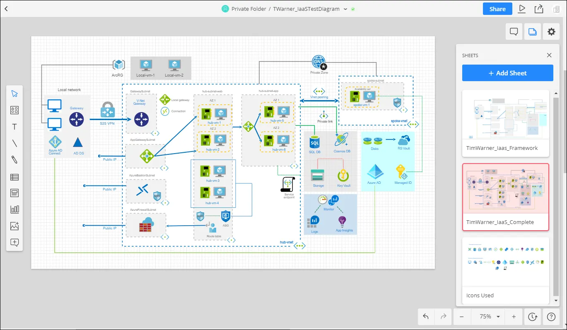Image resolution: width=567 pixels, height=330 pixels.
Task: Expand the diagram title dropdown chevron
Action: [345, 9]
